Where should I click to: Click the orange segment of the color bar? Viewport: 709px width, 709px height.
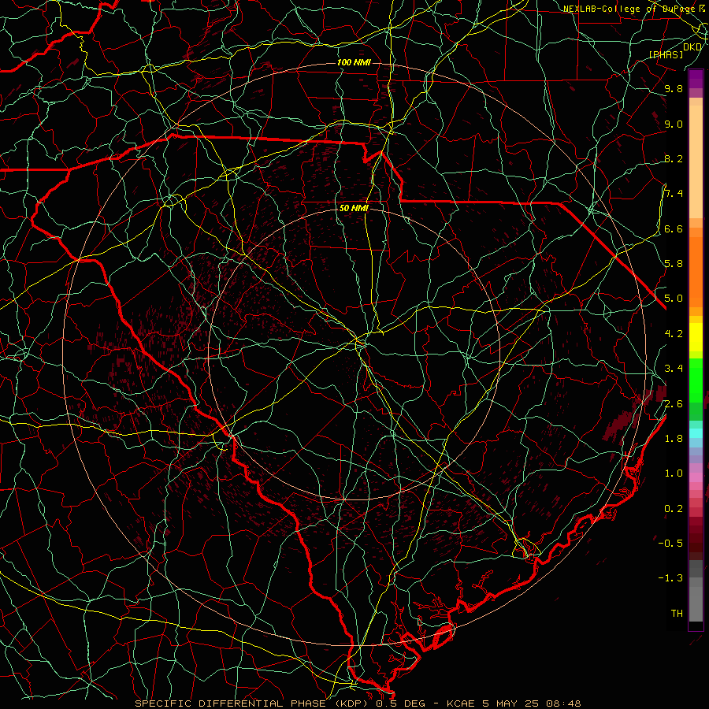click(696, 271)
